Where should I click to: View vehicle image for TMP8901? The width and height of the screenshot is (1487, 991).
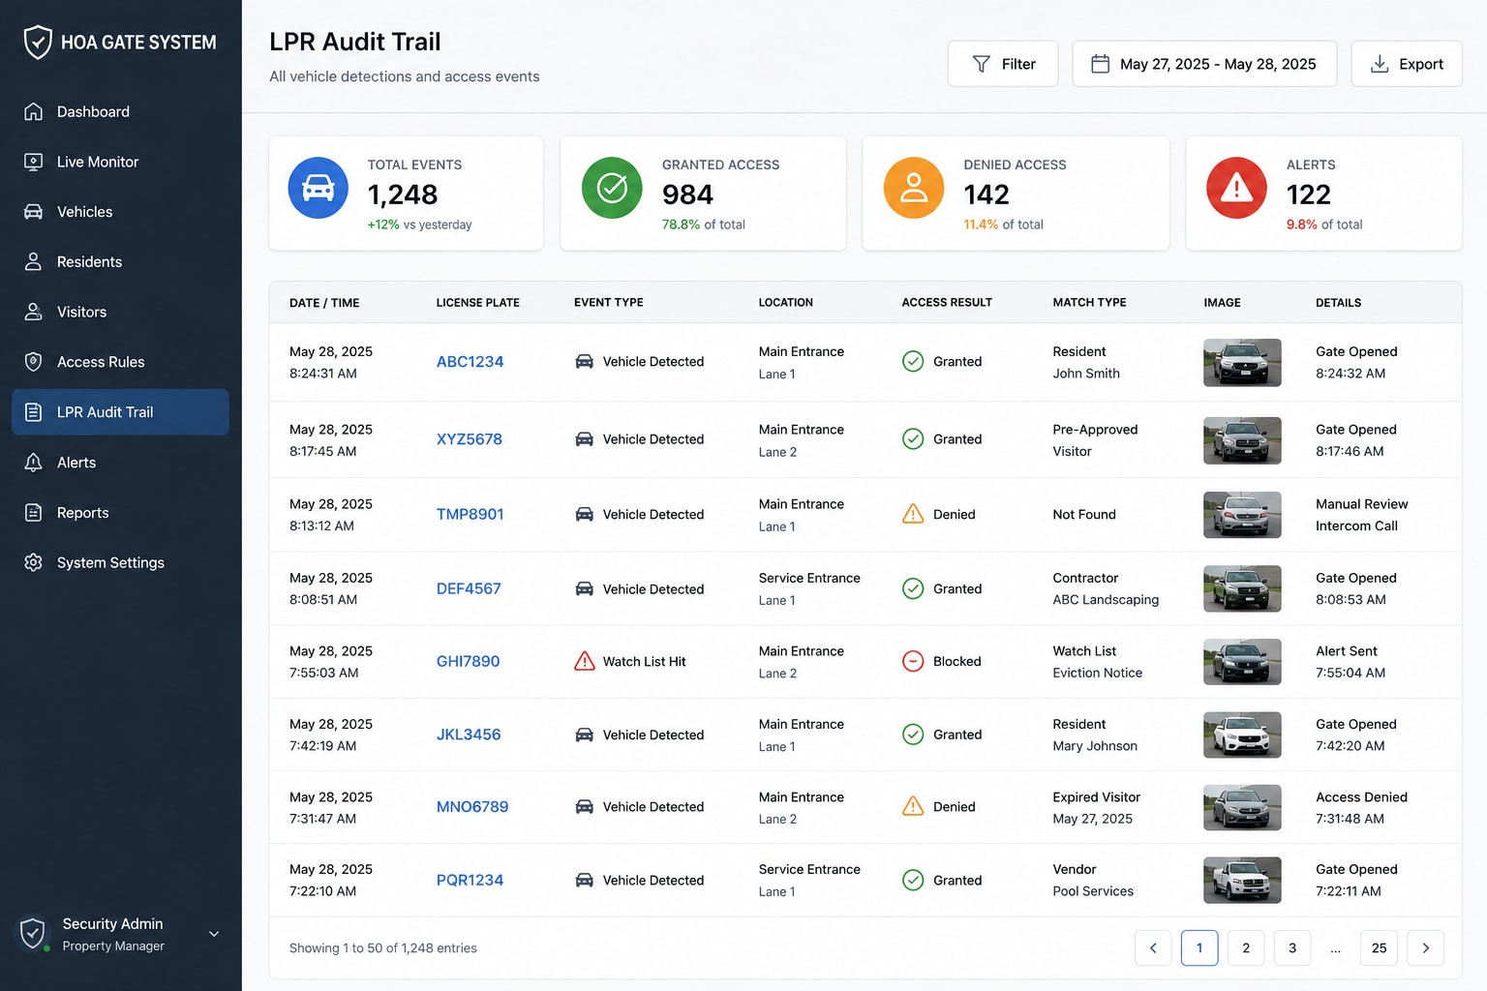(1242, 515)
